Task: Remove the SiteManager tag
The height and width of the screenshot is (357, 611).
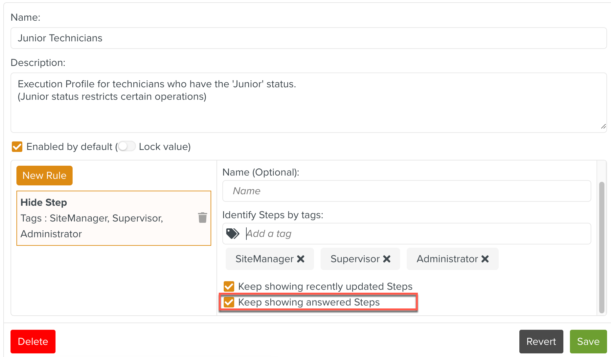Action: click(301, 259)
